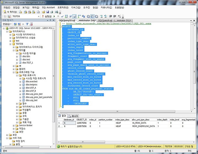Toggle Include Client Statistics icon
This screenshot has width=198, height=154.
point(83,16)
